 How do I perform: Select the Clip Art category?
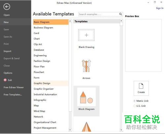tap(51, 44)
